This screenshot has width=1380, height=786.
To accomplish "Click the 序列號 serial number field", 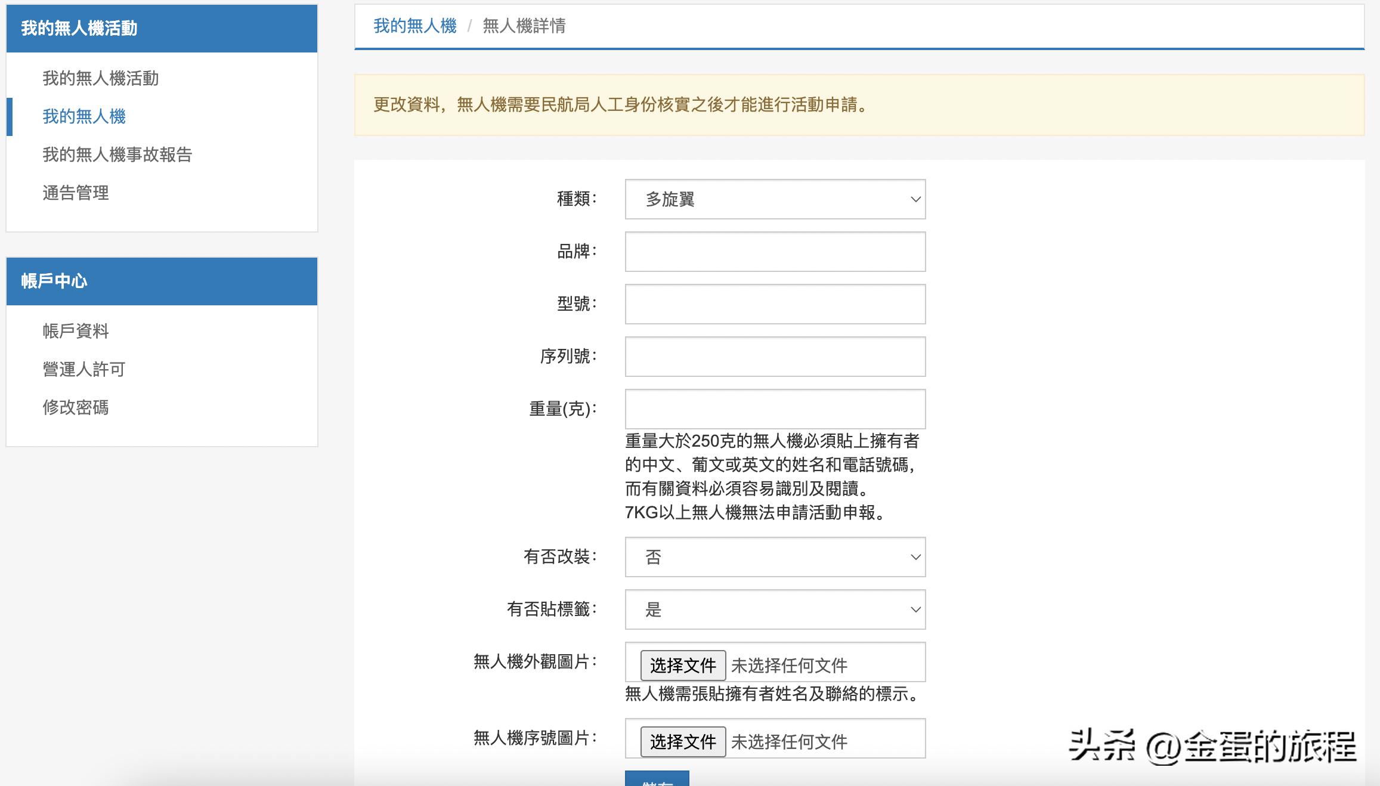I will (x=773, y=357).
